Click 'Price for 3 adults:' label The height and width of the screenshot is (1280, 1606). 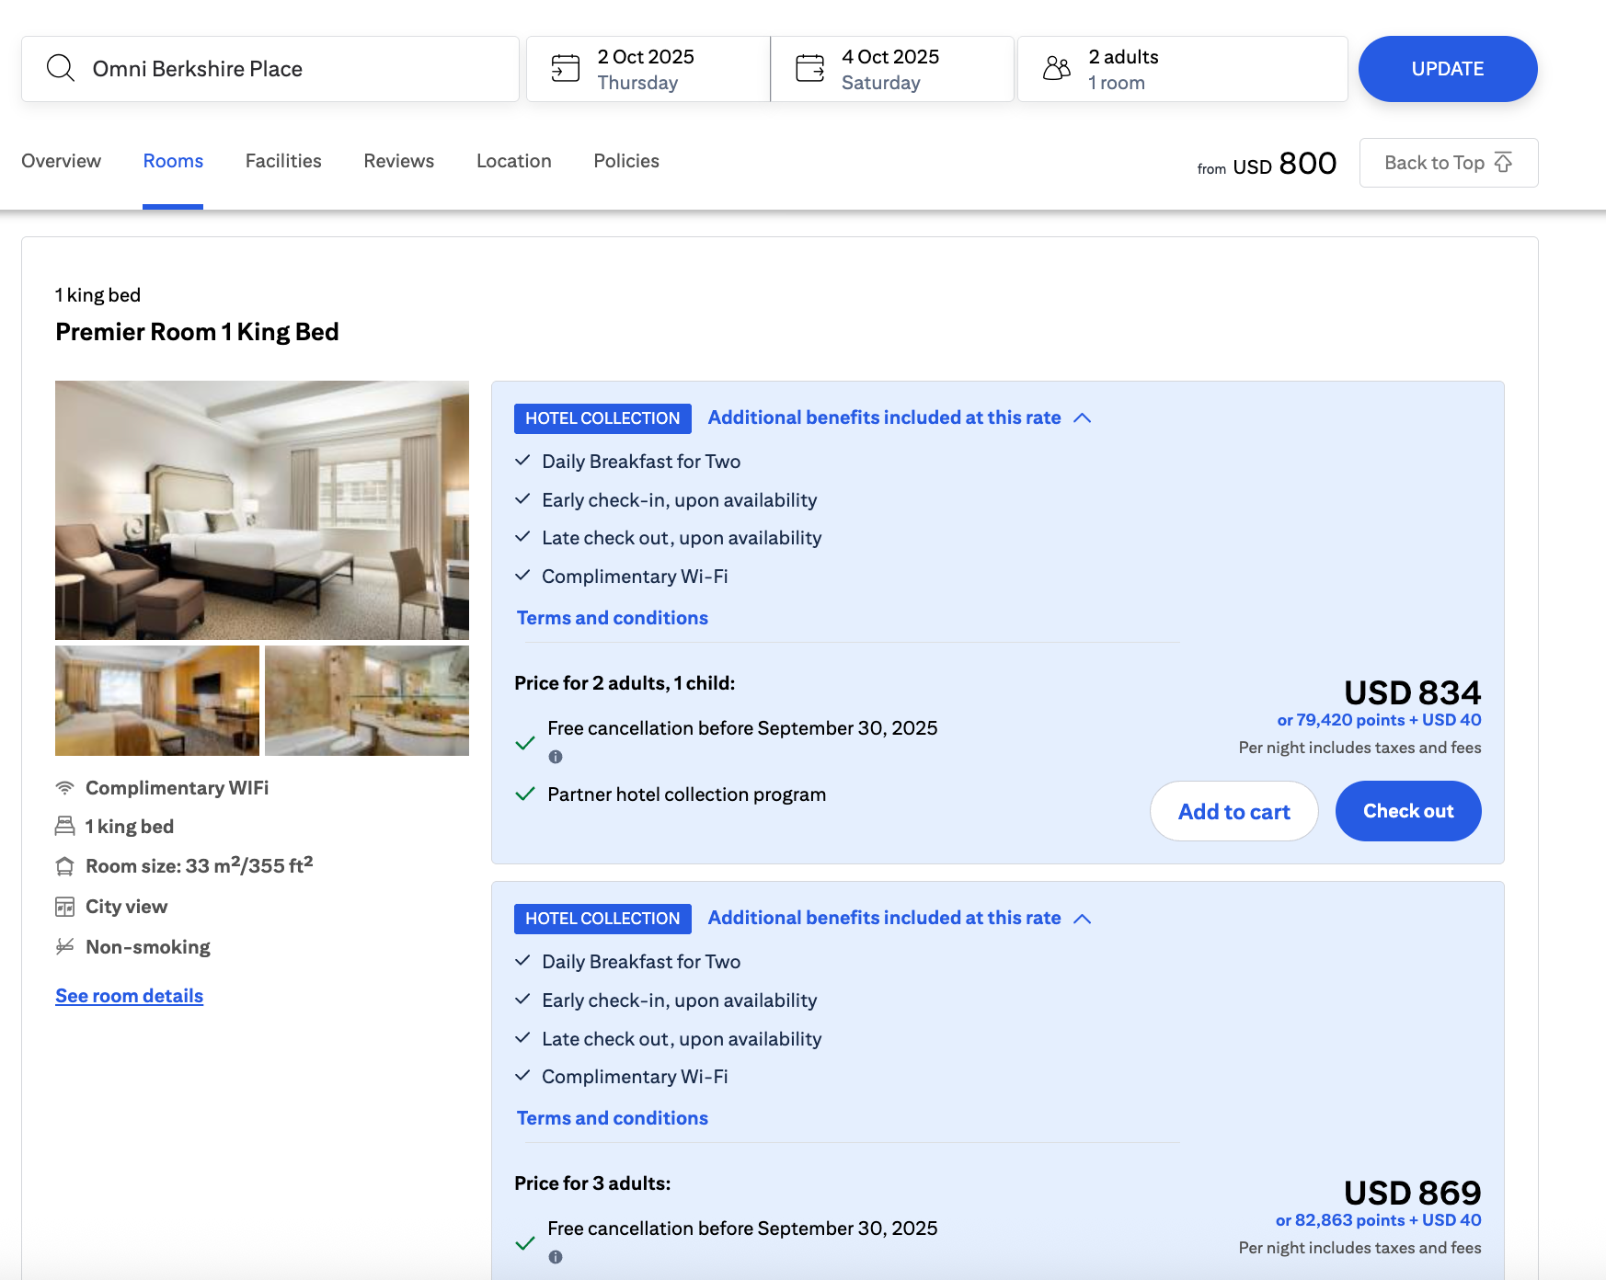pyautogui.click(x=592, y=1183)
